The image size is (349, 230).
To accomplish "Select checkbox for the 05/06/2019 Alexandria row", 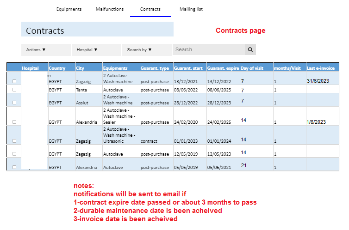I will pos(14,167).
